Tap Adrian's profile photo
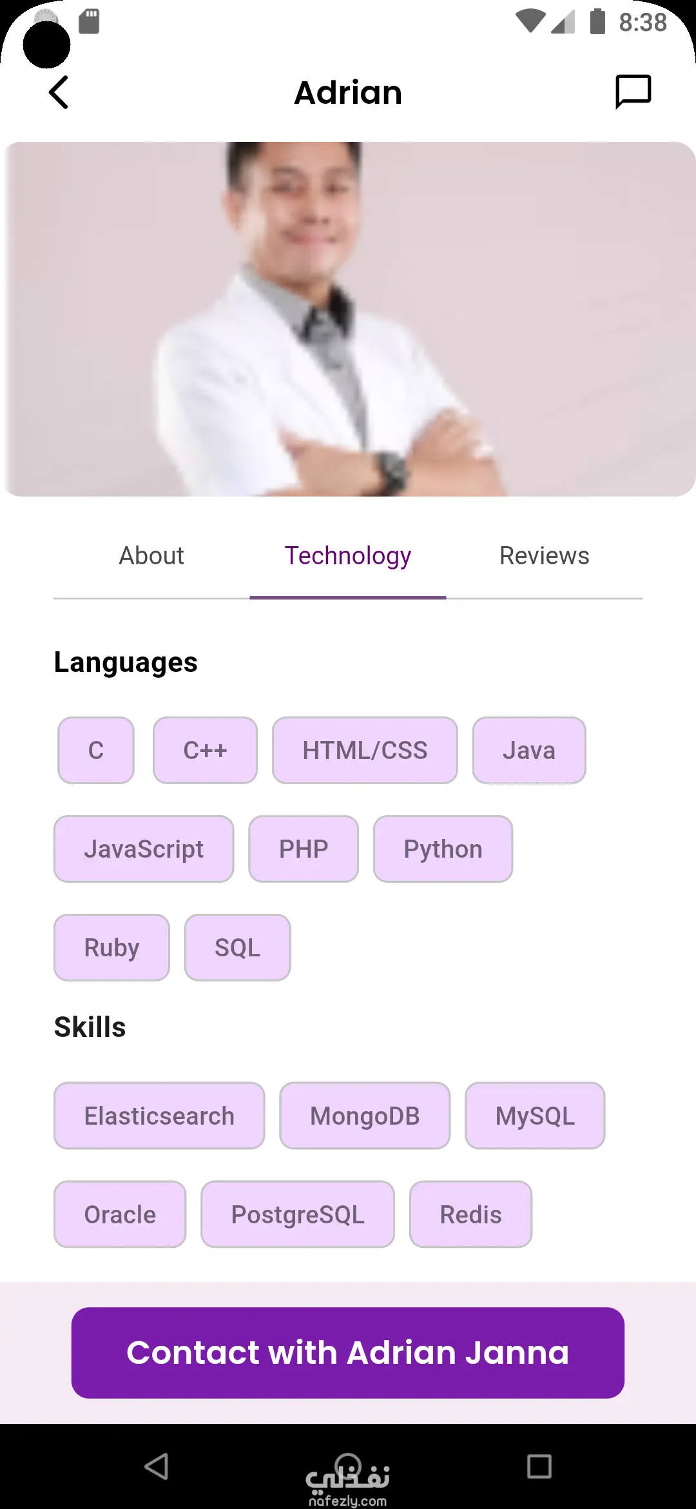Screen dimensions: 696x1509 [348, 319]
